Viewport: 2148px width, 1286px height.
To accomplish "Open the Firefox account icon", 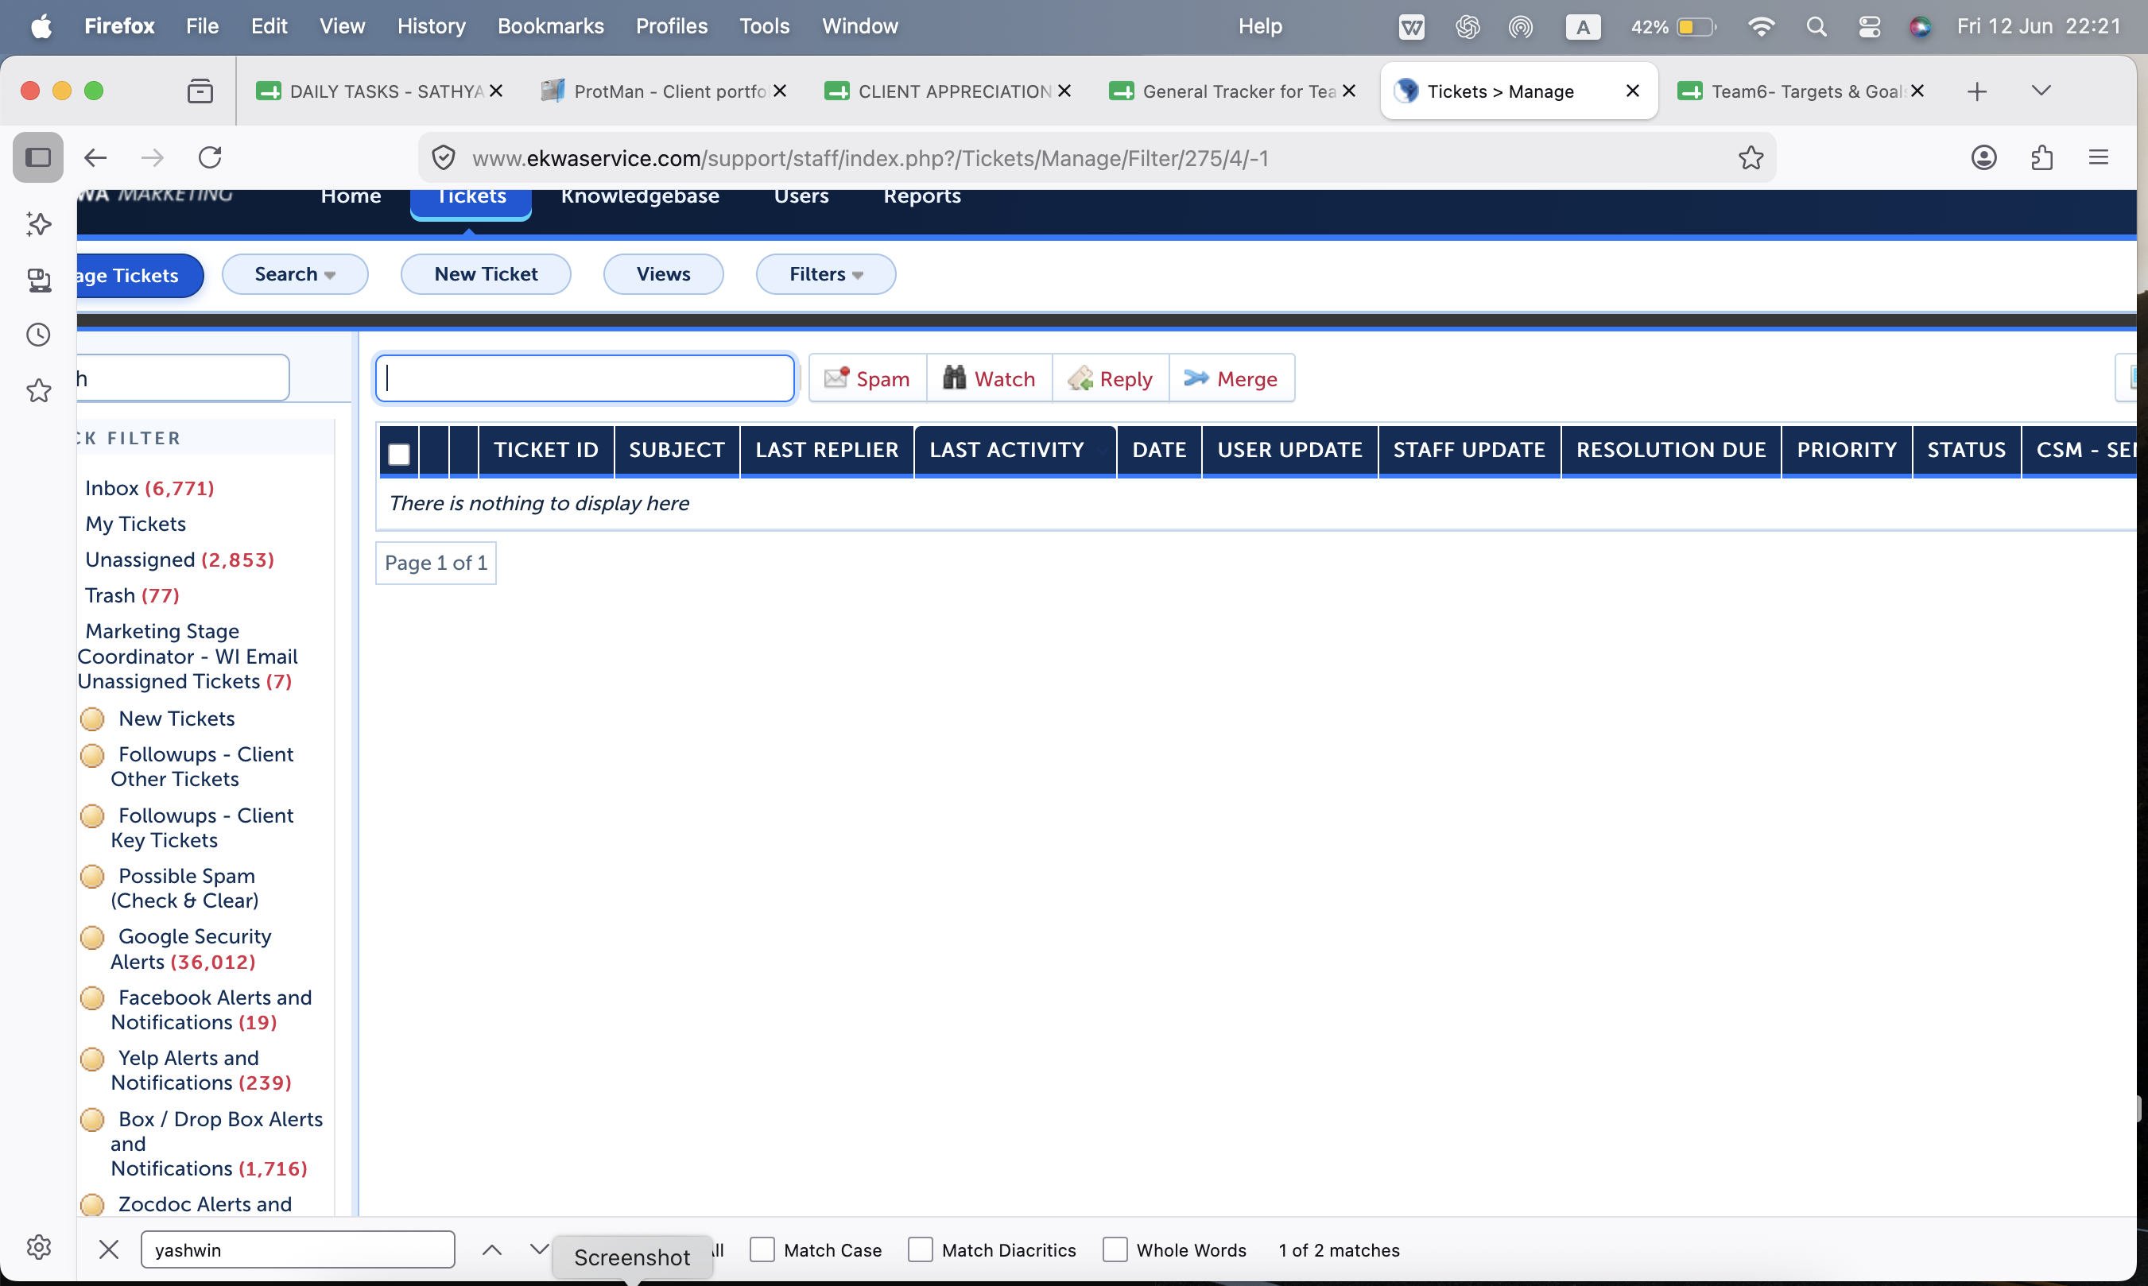I will click(1984, 157).
